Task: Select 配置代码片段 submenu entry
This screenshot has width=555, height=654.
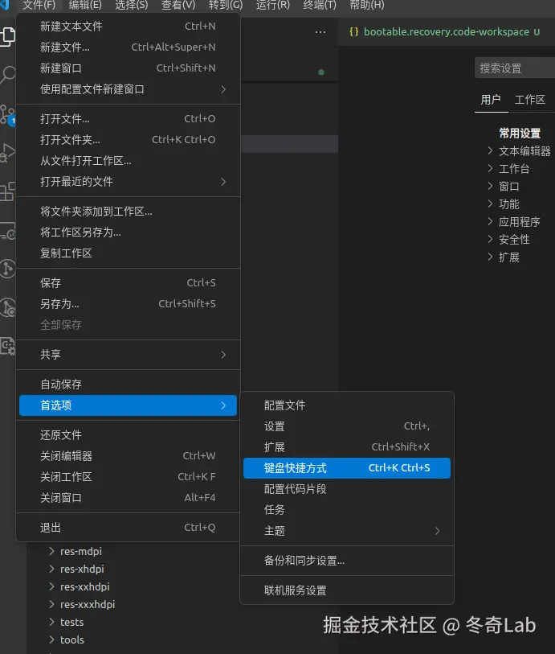Action: point(347,489)
